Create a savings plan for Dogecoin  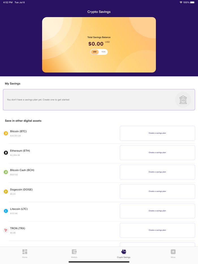[157, 191]
